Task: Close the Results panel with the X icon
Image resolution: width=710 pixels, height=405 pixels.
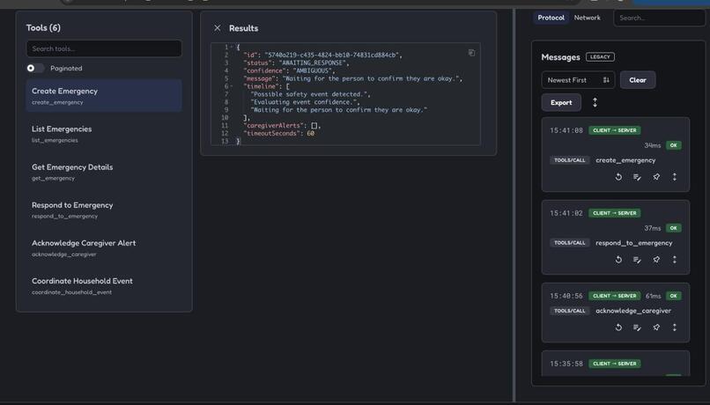Action: [218, 28]
